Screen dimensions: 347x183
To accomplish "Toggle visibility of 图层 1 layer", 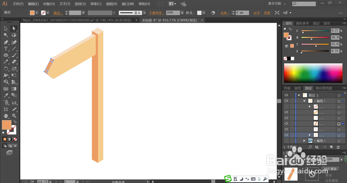I will coord(286,95).
